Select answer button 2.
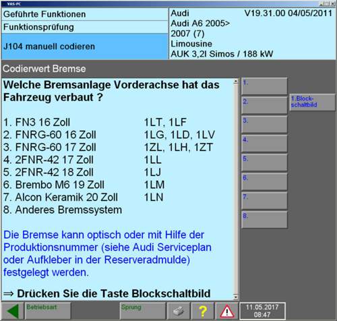Image resolution: width=337 pixels, height=321 pixels. 264,105
